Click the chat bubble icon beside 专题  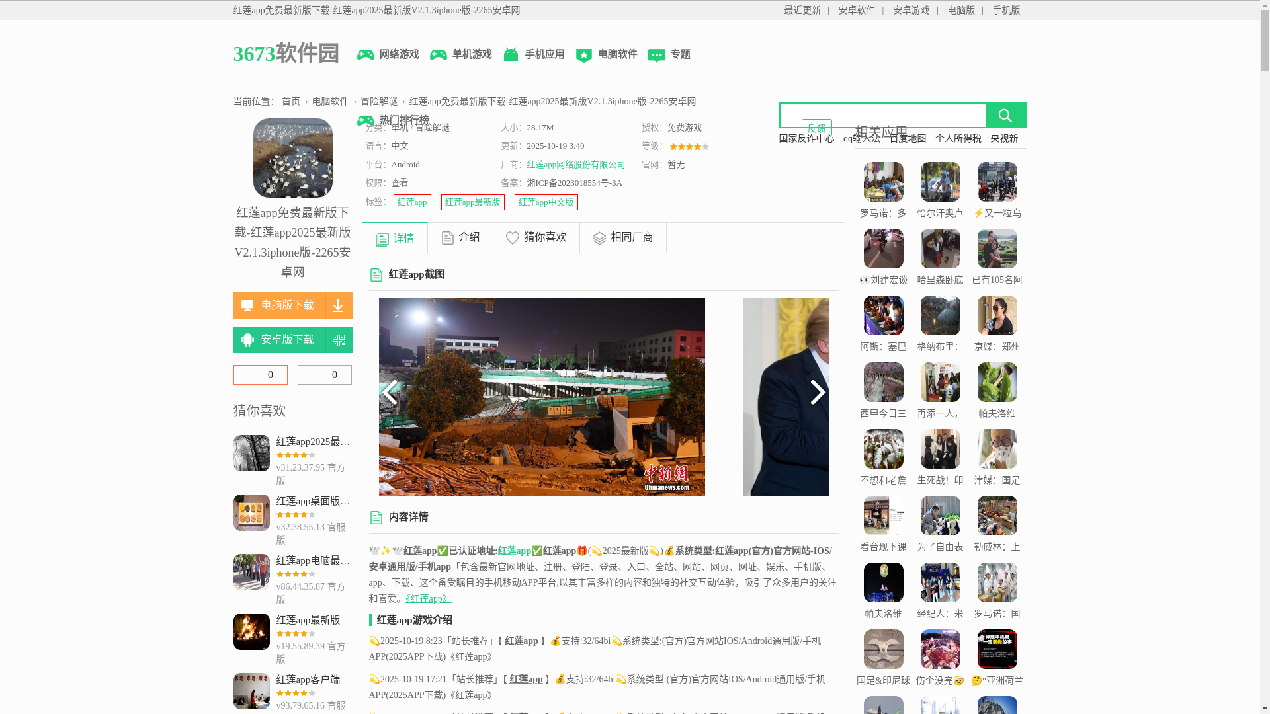pyautogui.click(x=656, y=56)
